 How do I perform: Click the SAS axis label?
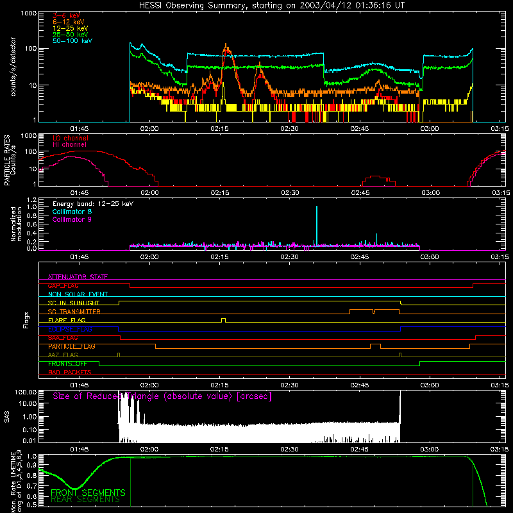tap(6, 416)
